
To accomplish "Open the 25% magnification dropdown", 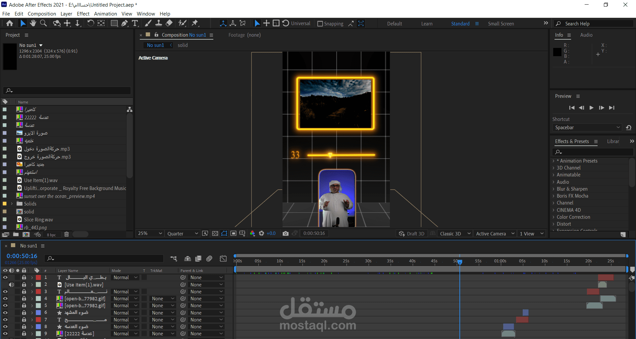I will click(x=150, y=234).
